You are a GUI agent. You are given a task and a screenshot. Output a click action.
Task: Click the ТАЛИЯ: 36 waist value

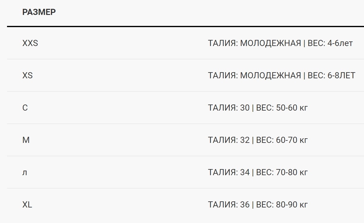point(229,205)
